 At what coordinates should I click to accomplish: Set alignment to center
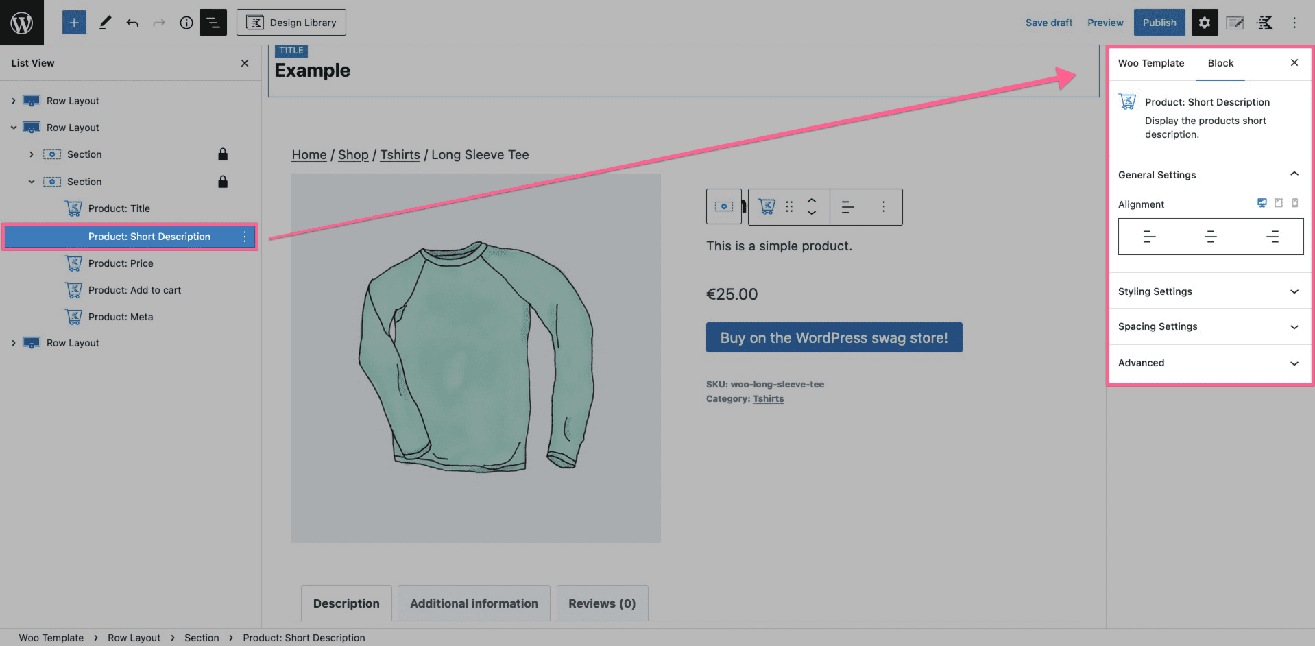1211,237
